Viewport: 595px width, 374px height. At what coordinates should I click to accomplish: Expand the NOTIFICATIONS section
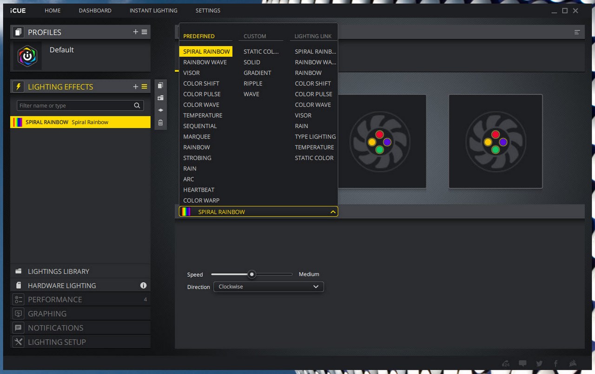pos(80,328)
